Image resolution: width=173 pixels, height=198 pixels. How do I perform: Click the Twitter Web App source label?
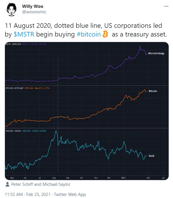70,194
